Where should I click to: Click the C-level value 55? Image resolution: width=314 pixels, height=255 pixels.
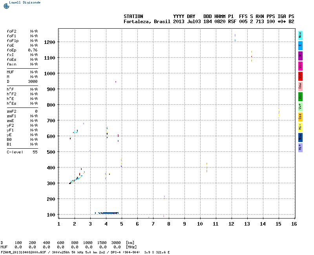click(35, 152)
